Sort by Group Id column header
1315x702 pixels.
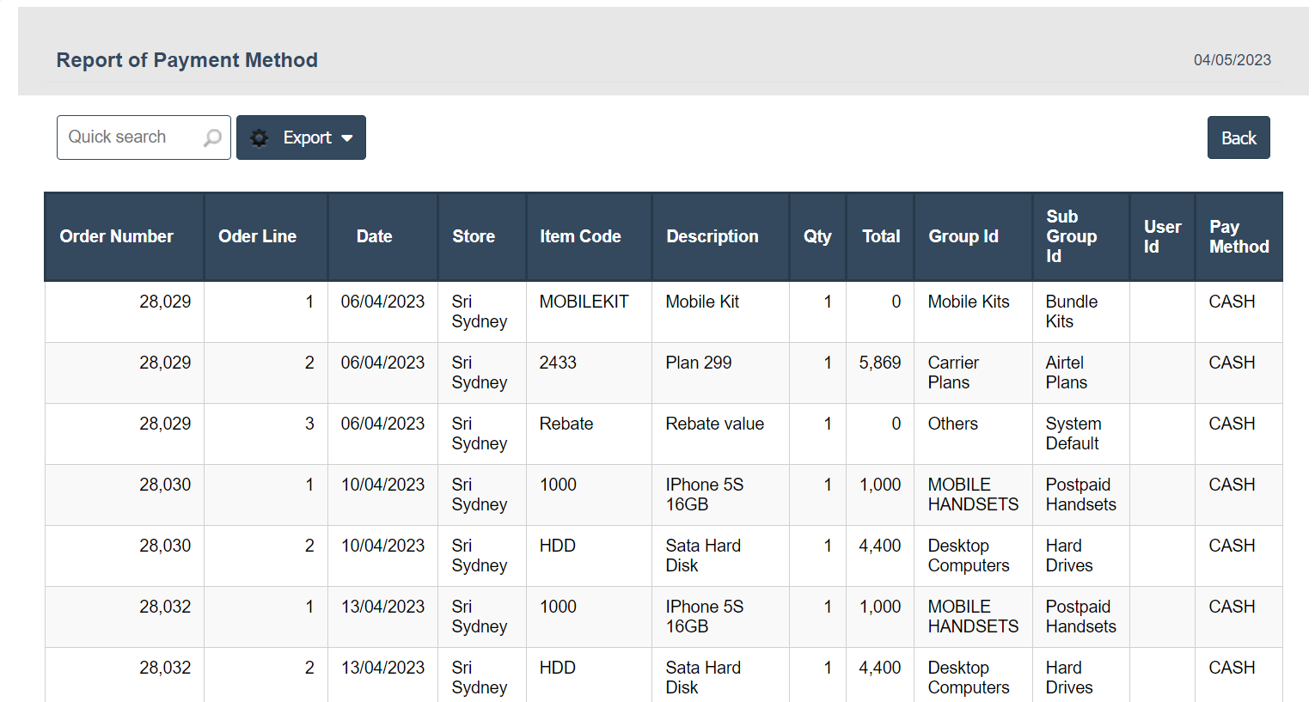(x=963, y=236)
